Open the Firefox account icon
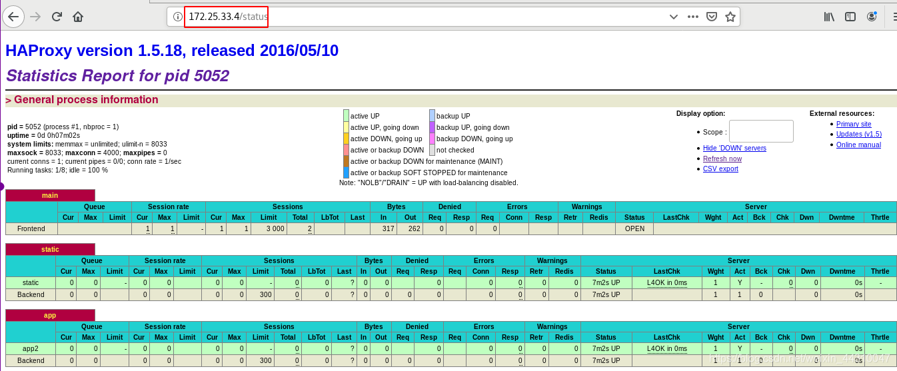The height and width of the screenshot is (371, 897). coord(872,17)
